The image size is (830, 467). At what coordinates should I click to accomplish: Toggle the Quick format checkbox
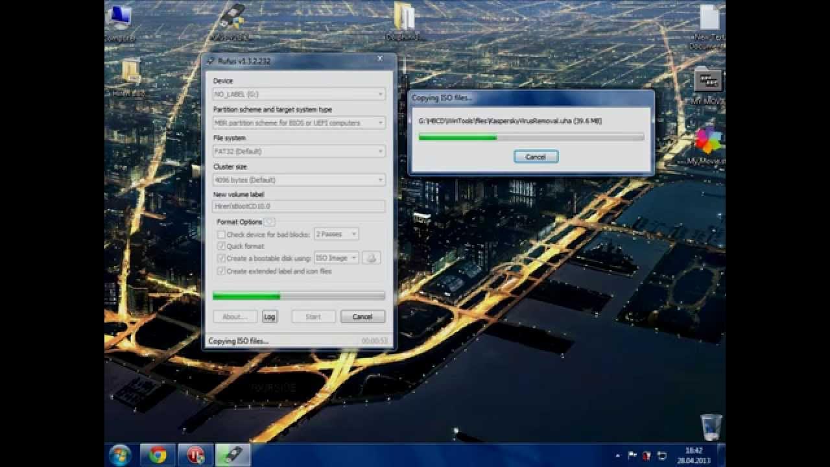pyautogui.click(x=221, y=246)
